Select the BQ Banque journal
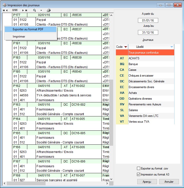This screenshot has width=184, height=188. pos(145,64)
